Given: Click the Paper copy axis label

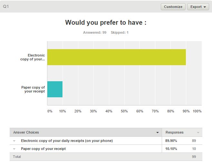Looking at the screenshot, I should click(x=33, y=89).
